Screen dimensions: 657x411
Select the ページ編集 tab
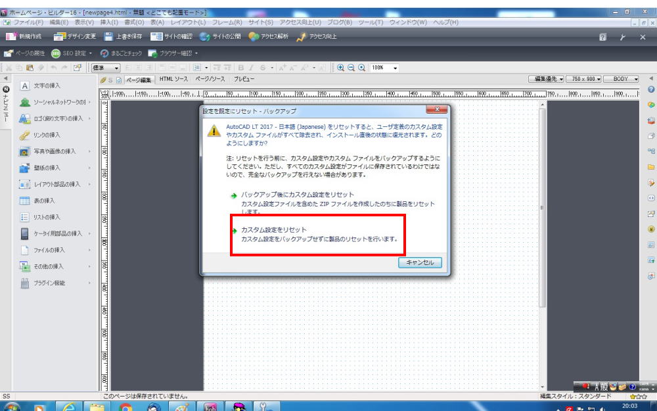point(139,80)
